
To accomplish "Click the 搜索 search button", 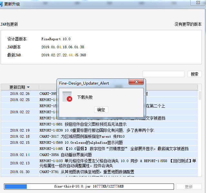I will pyautogui.click(x=194, y=74).
